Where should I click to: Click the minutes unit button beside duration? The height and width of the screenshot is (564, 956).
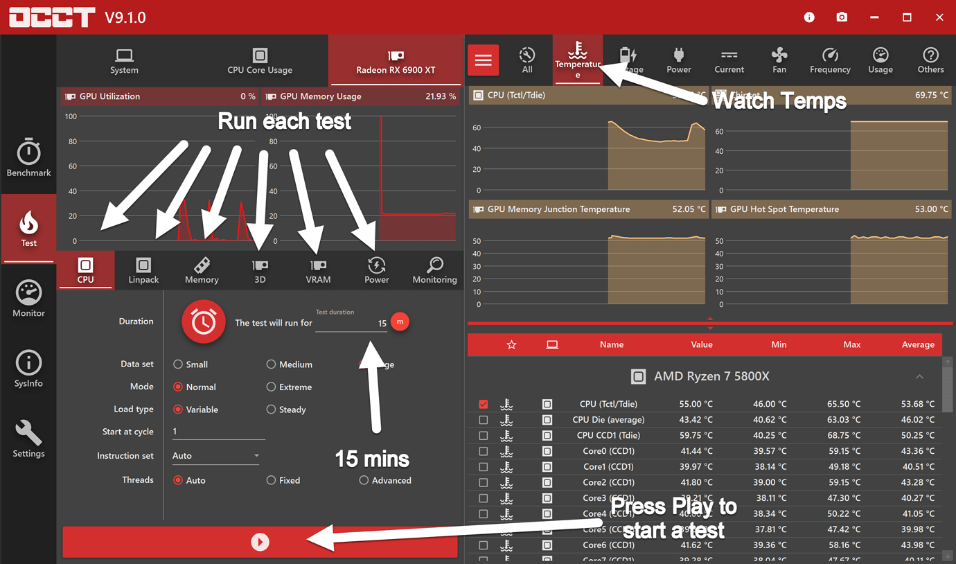coord(400,321)
